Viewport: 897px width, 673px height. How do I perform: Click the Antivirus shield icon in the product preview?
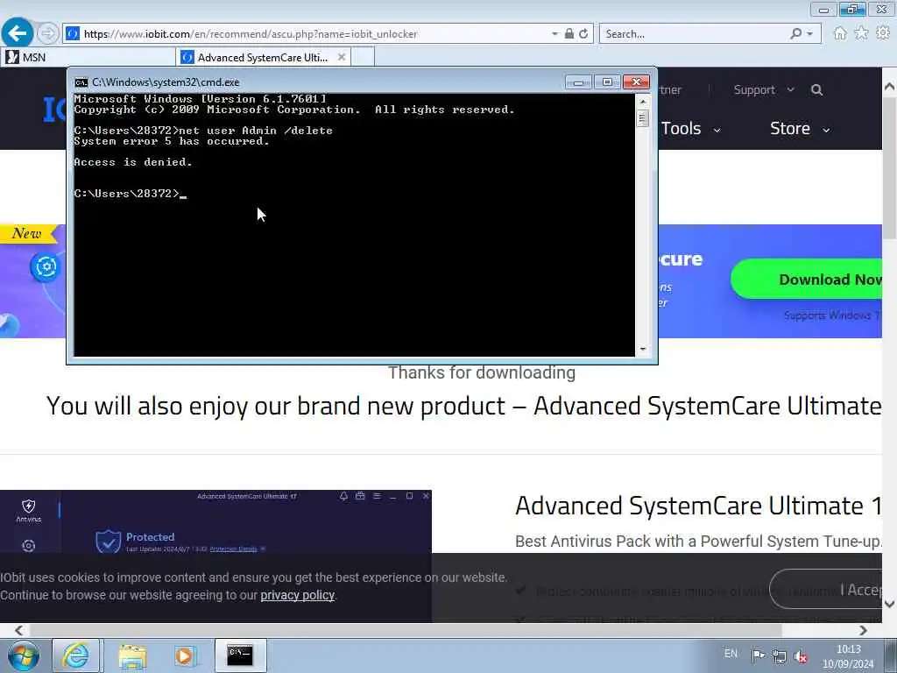[x=29, y=507]
